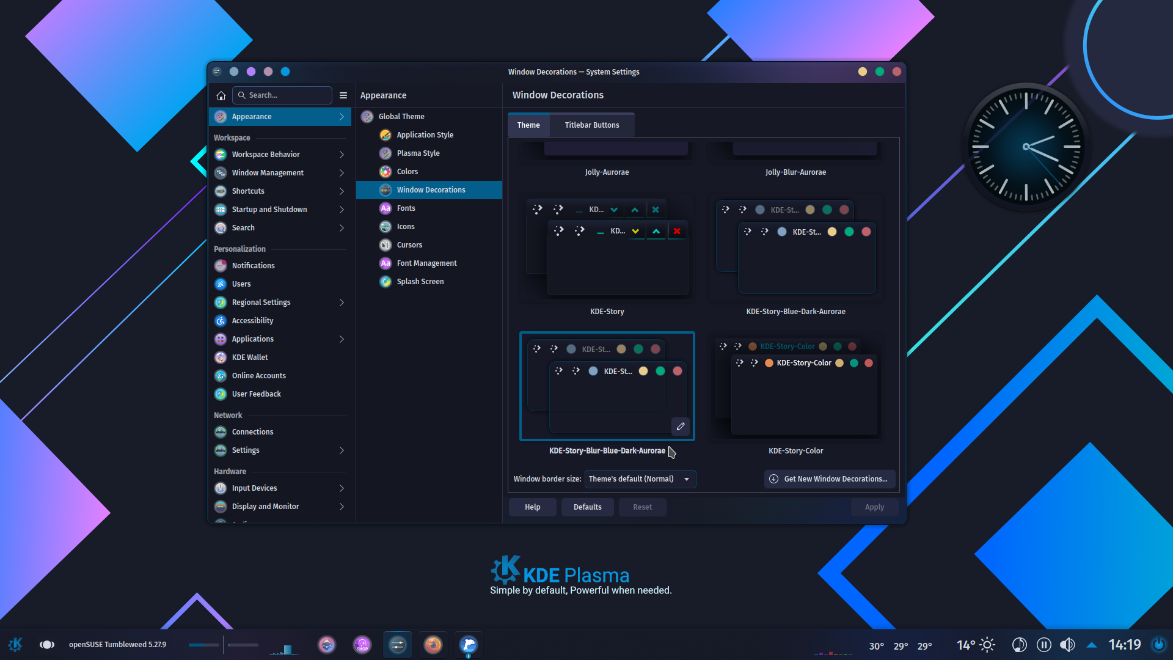The height and width of the screenshot is (660, 1173).
Task: Expand the Network Settings chevron
Action: 342,450
